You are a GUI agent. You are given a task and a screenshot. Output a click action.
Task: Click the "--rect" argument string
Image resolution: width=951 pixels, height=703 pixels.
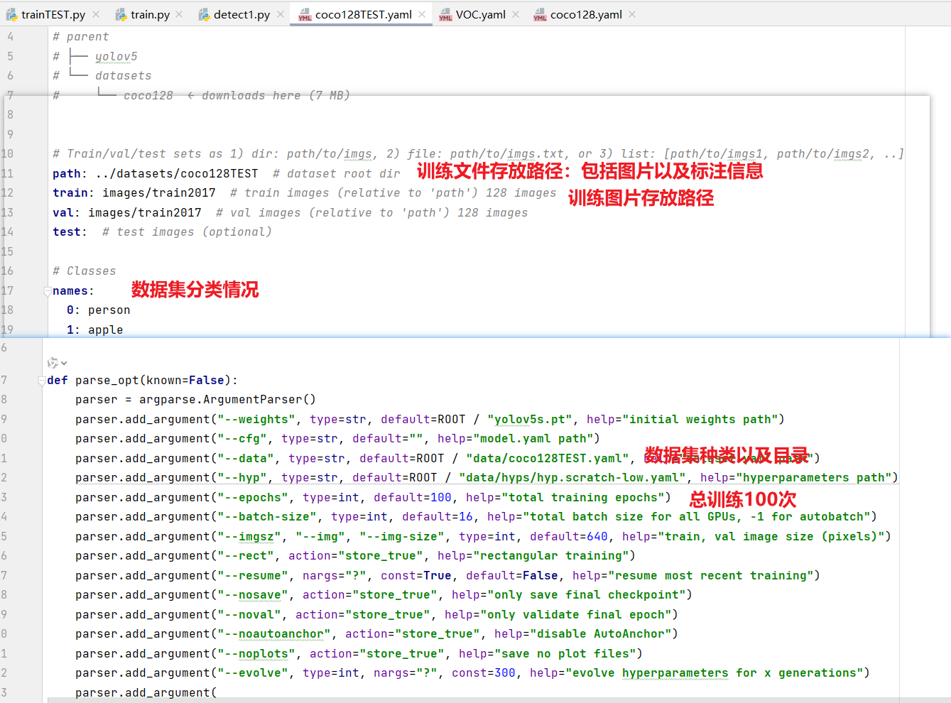click(246, 556)
